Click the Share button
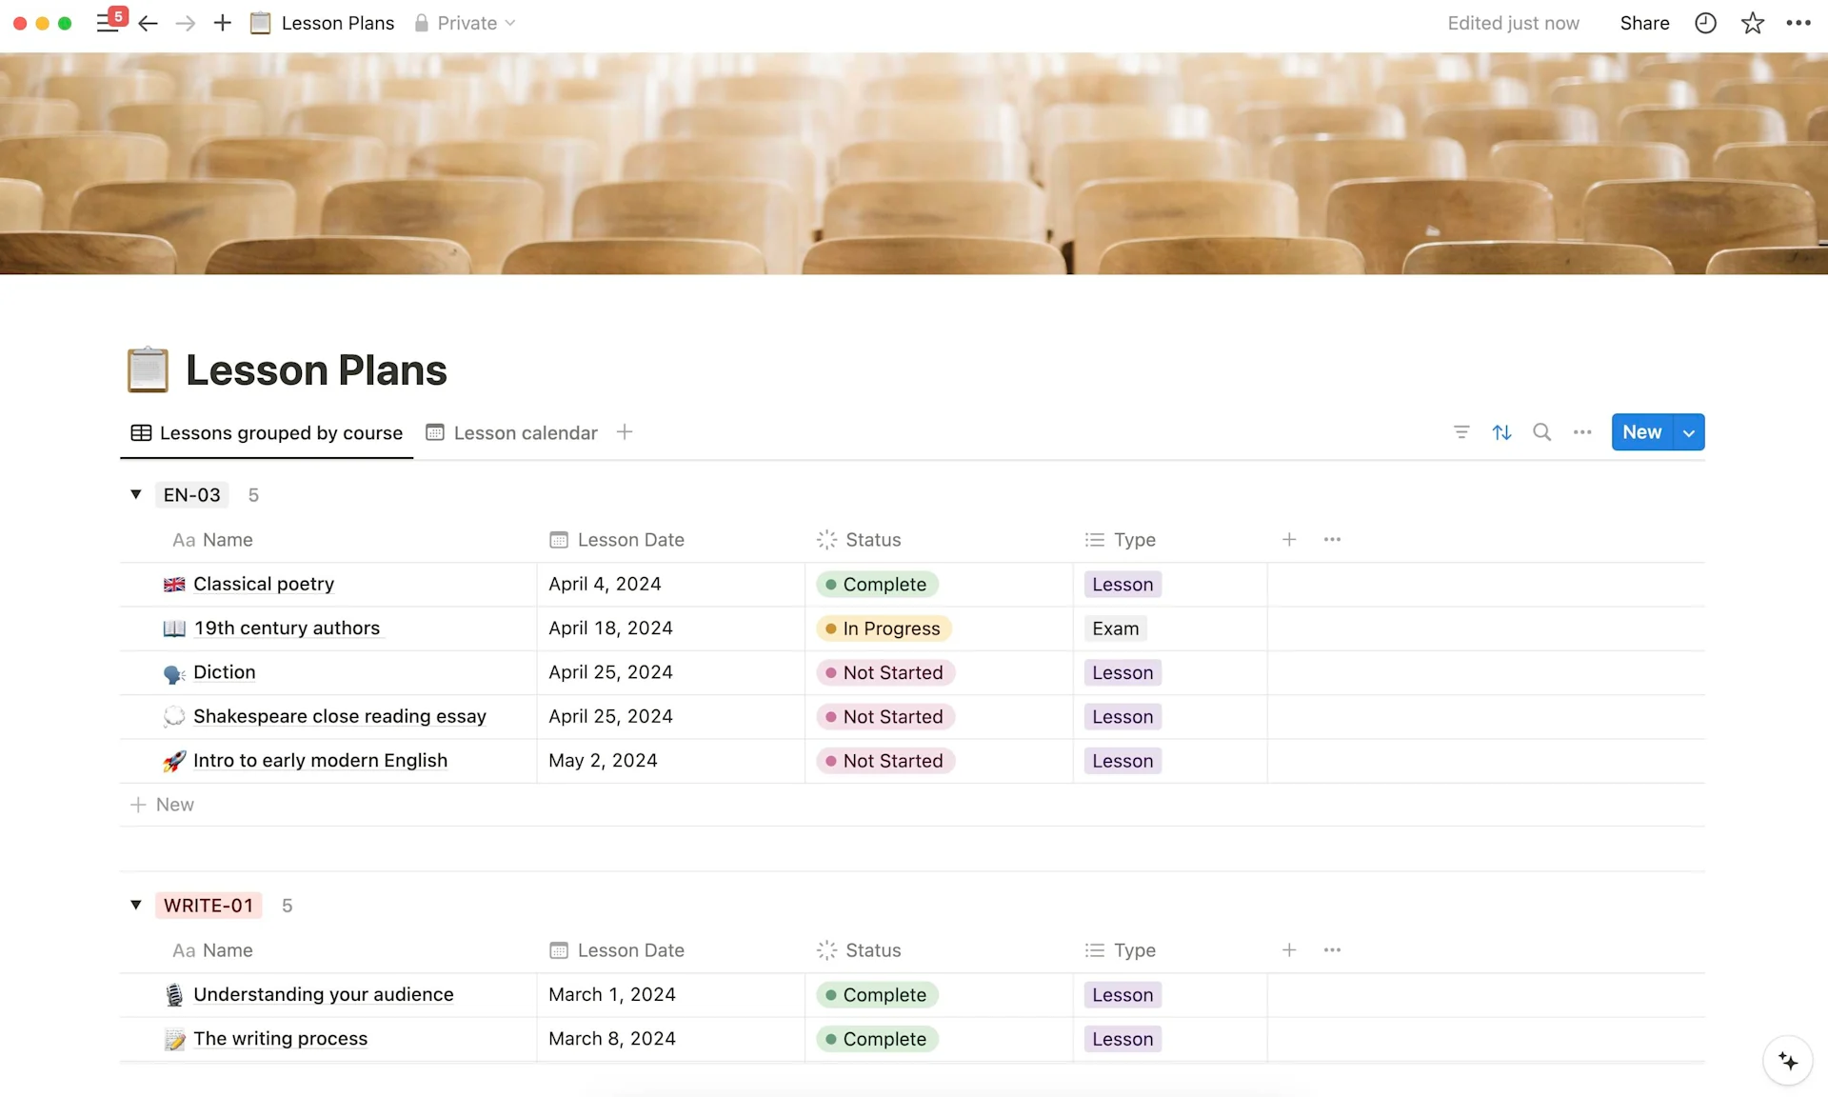 click(x=1644, y=23)
